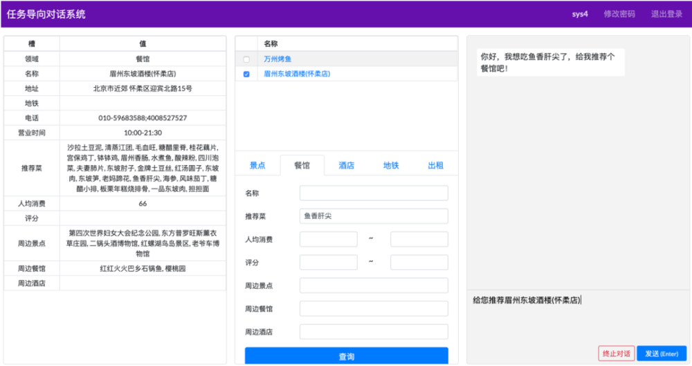Click the business hours value 10:00-21:30
The height and width of the screenshot is (366, 692).
[x=143, y=133]
